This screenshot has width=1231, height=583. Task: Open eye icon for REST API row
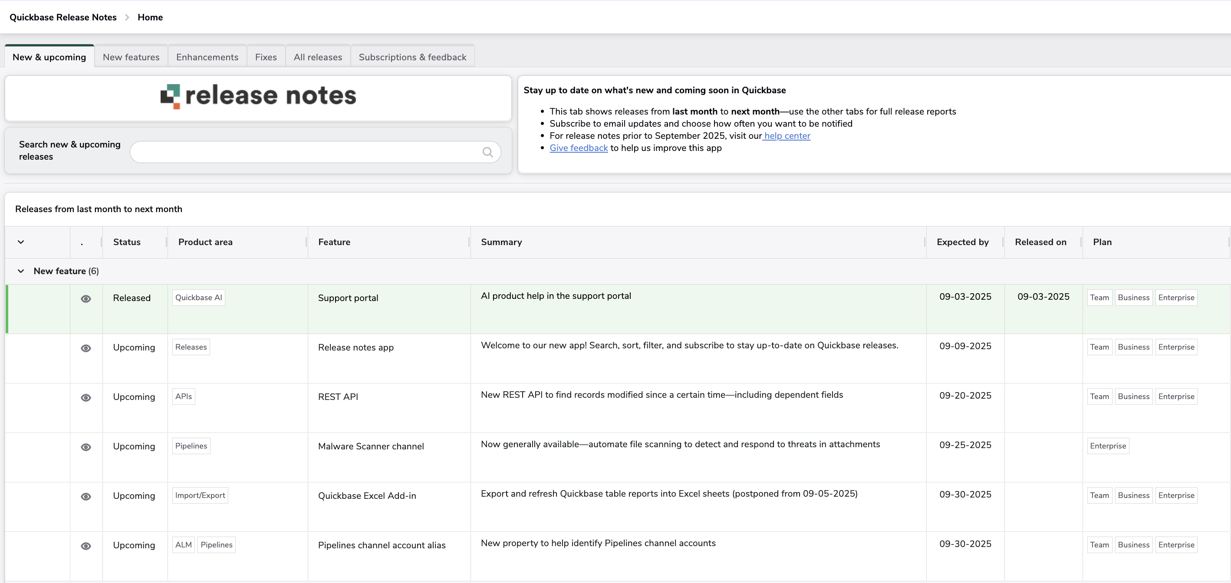86,398
